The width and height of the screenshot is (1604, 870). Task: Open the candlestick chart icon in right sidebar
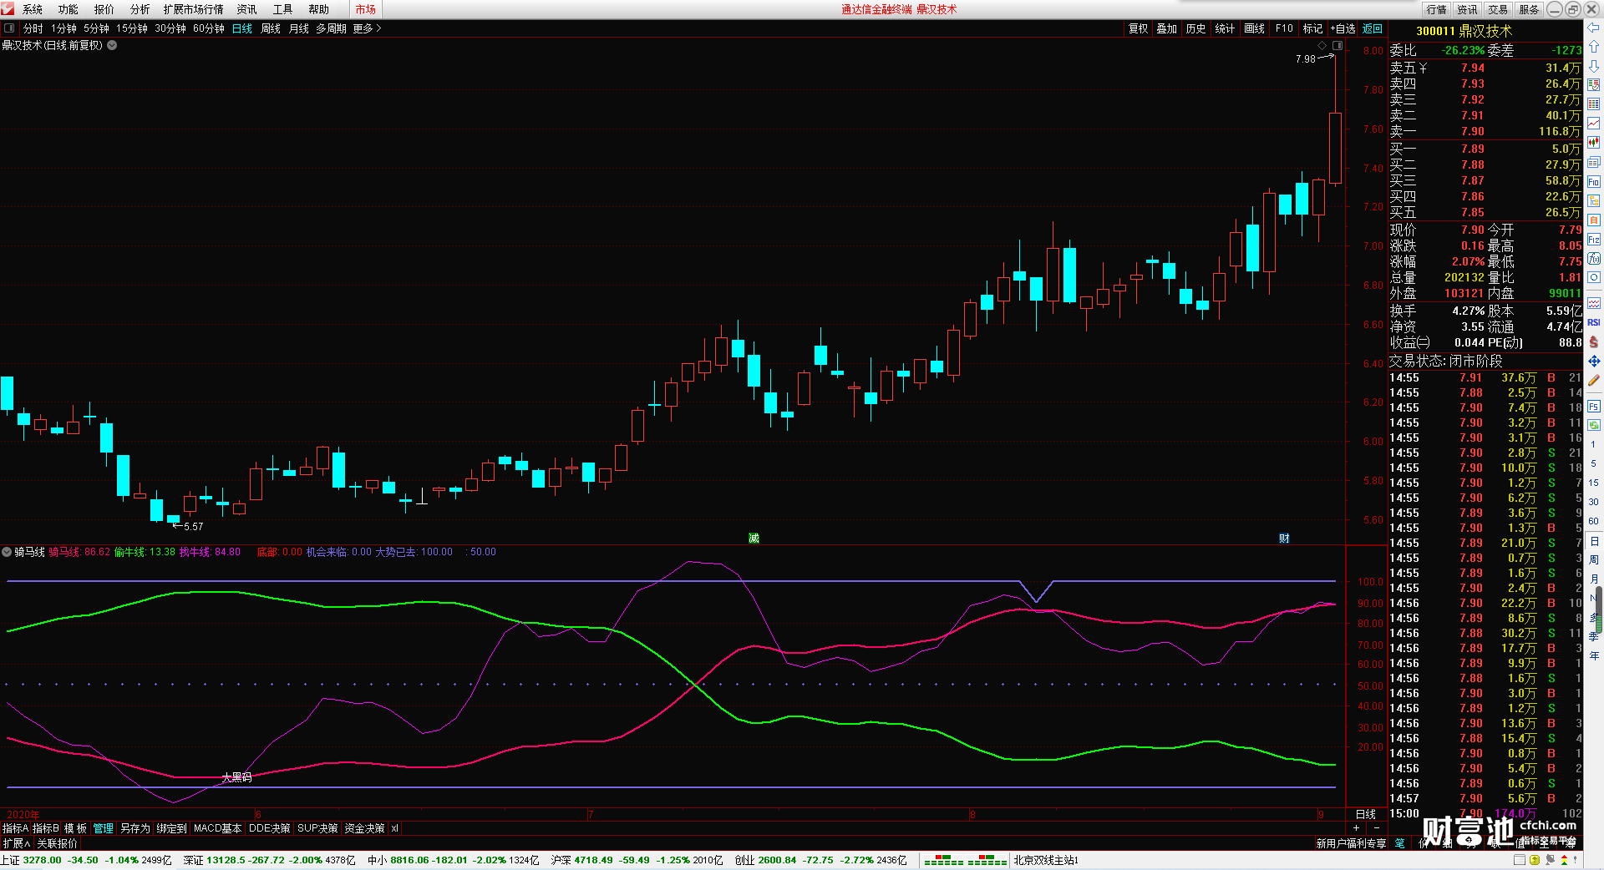click(x=1594, y=143)
